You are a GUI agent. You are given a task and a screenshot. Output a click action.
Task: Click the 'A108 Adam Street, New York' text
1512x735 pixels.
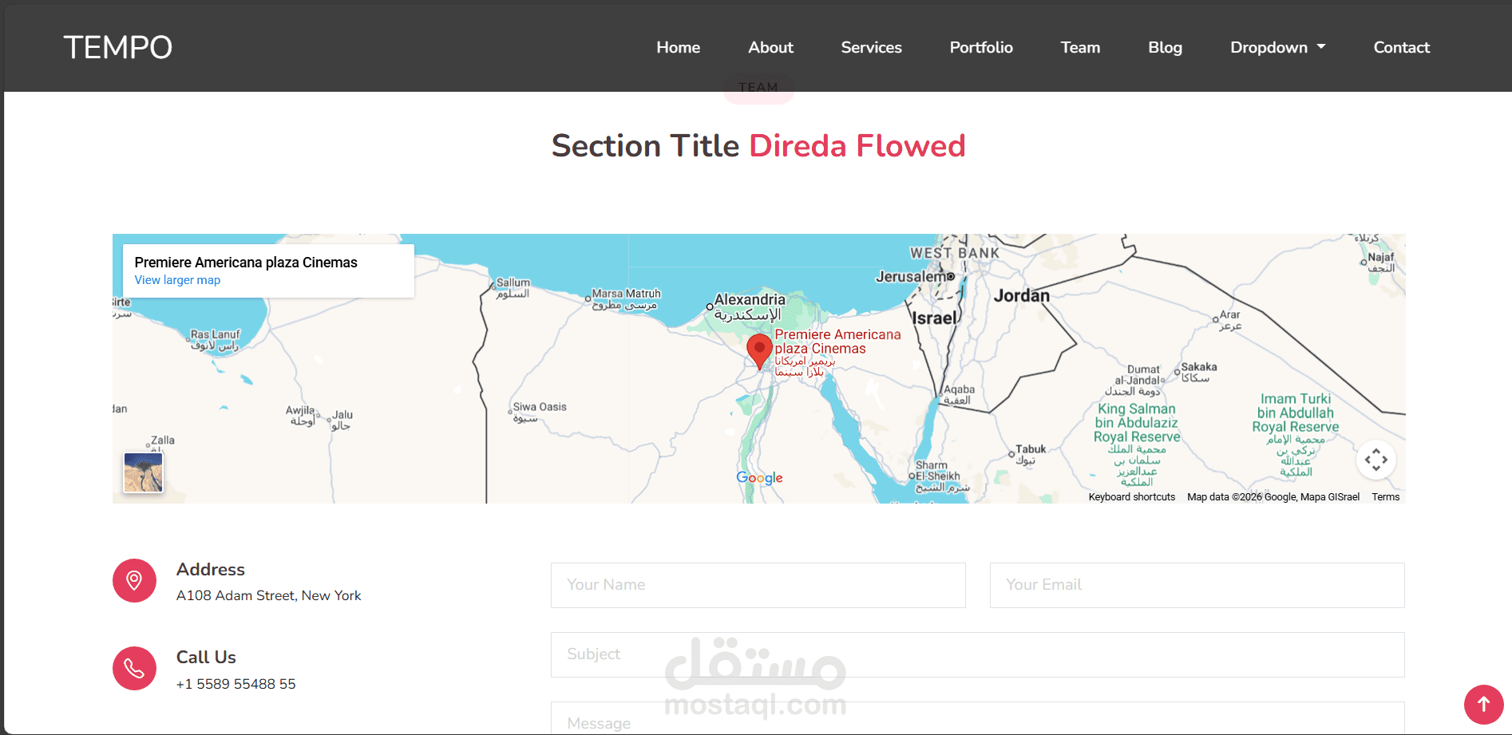tap(268, 595)
